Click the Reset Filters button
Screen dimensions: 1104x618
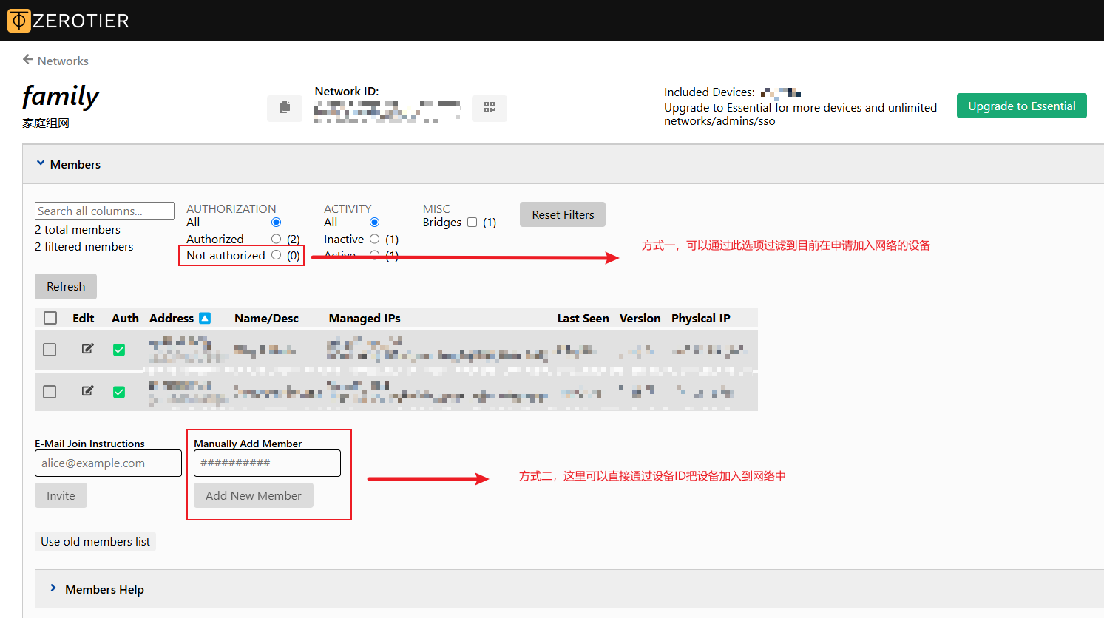click(x=563, y=214)
